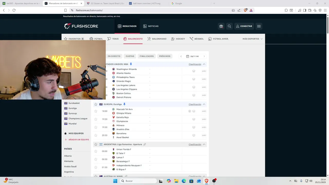Open Brave browser in taskbar

[206, 181]
